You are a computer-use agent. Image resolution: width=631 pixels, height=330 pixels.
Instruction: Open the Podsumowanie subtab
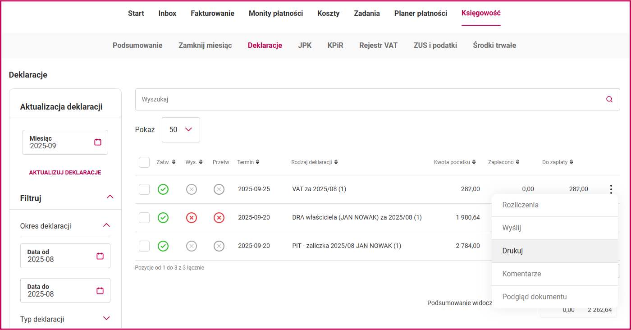click(137, 46)
